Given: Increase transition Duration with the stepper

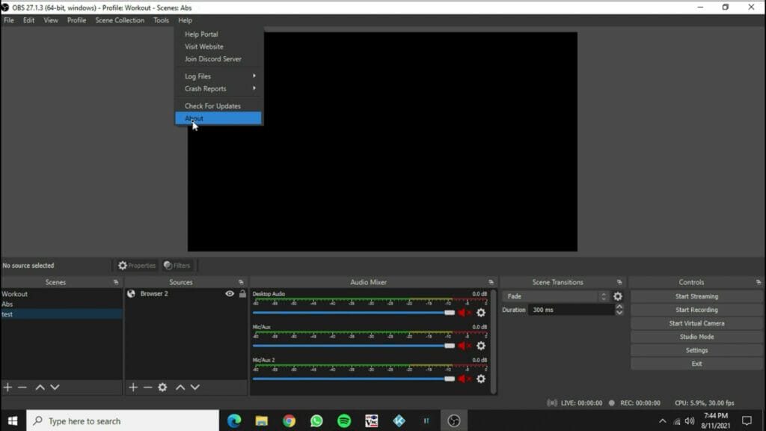Looking at the screenshot, I should point(618,306).
